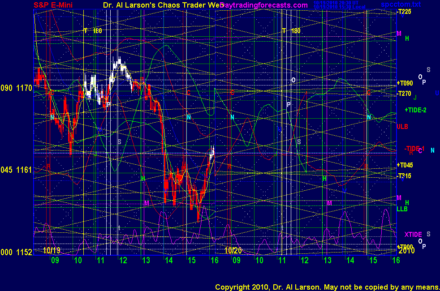The image size is (440, 291).
Task: Click the green +TIDE-2 legend label
Action: (x=416, y=110)
